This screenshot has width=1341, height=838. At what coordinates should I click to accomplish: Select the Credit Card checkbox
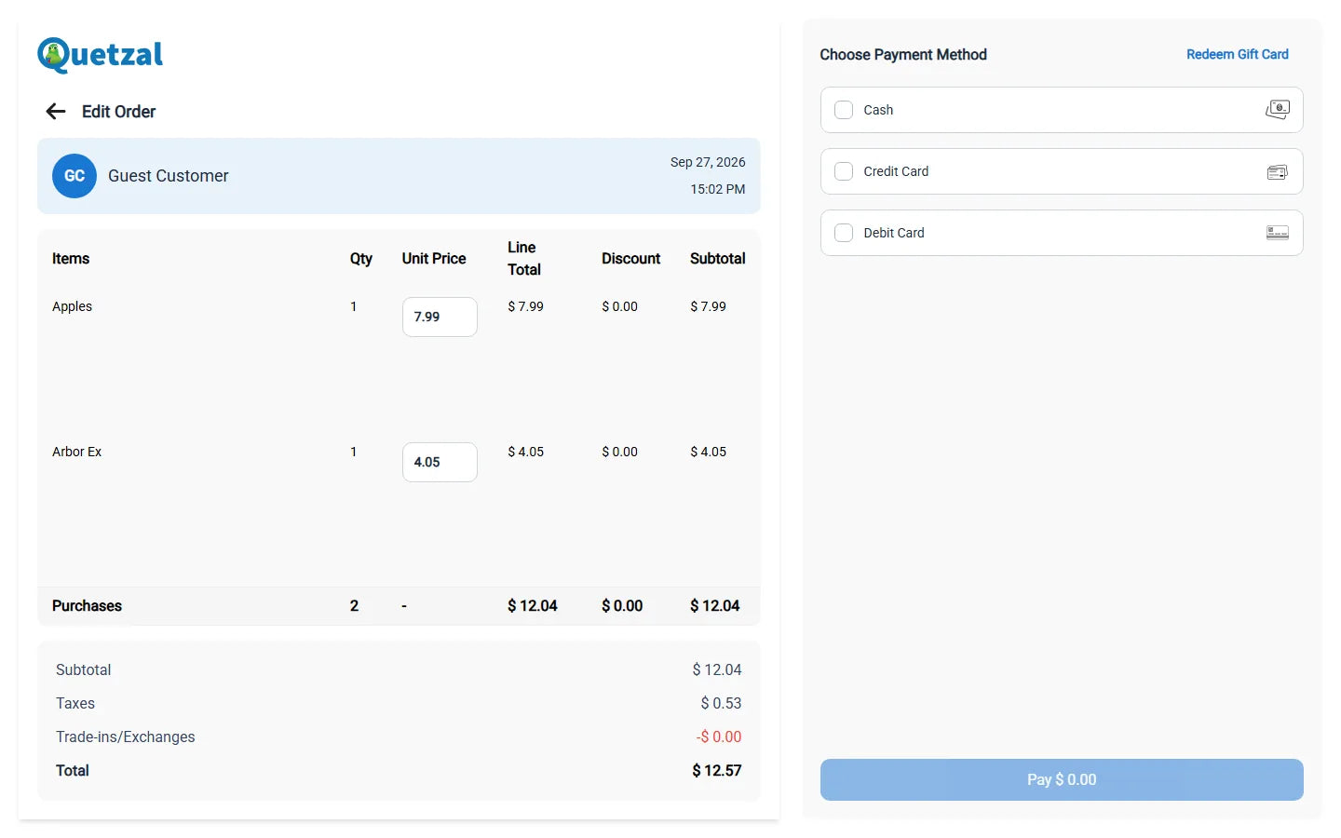(x=844, y=171)
